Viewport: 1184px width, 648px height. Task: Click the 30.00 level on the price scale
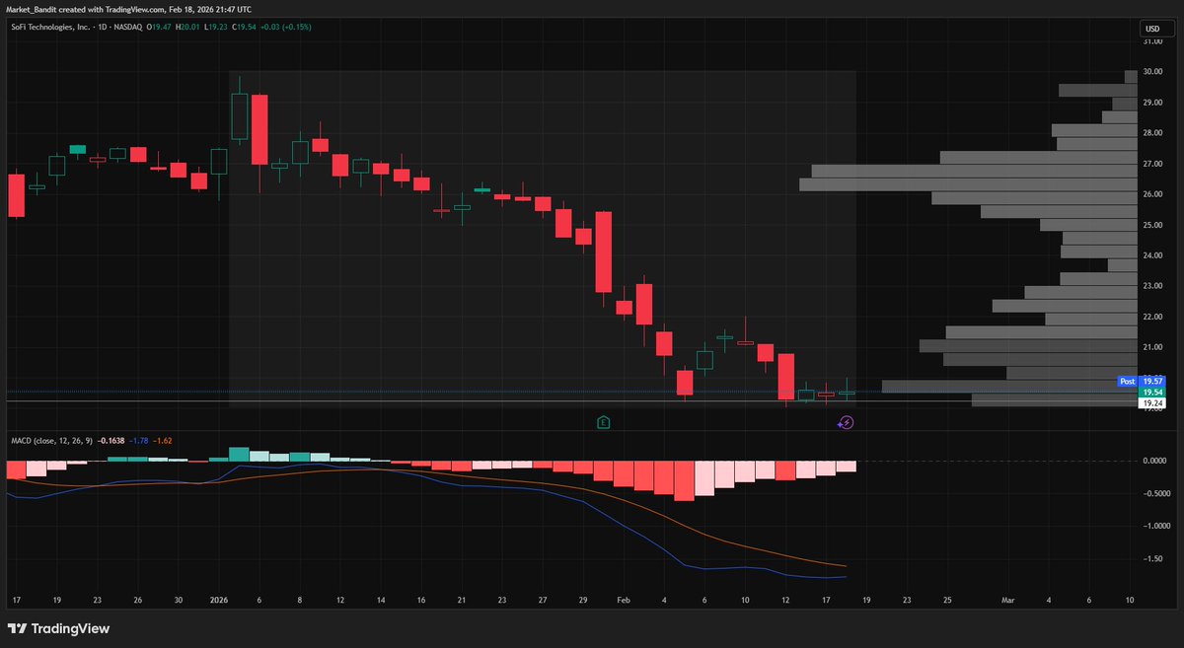click(x=1152, y=71)
